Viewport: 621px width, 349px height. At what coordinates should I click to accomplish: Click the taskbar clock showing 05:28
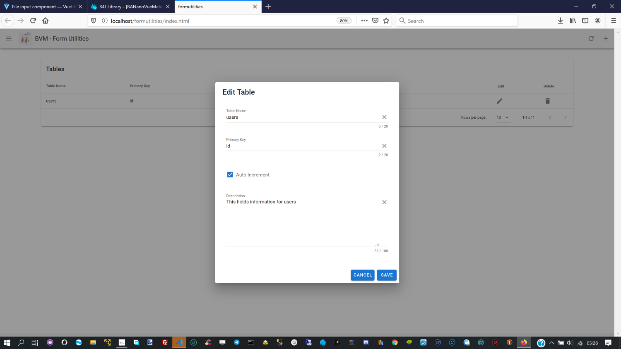click(x=592, y=343)
